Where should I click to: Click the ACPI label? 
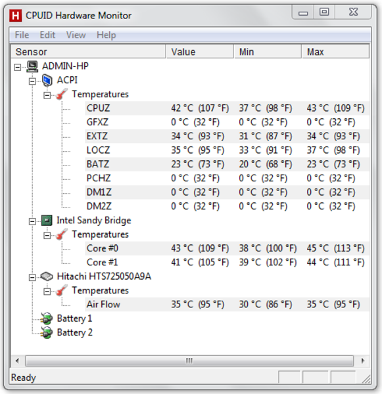pyautogui.click(x=67, y=80)
